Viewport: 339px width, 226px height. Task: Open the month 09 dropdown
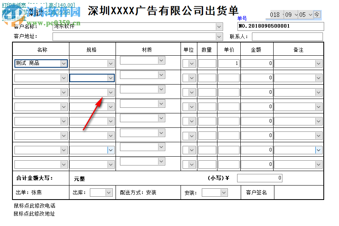[x=296, y=15]
